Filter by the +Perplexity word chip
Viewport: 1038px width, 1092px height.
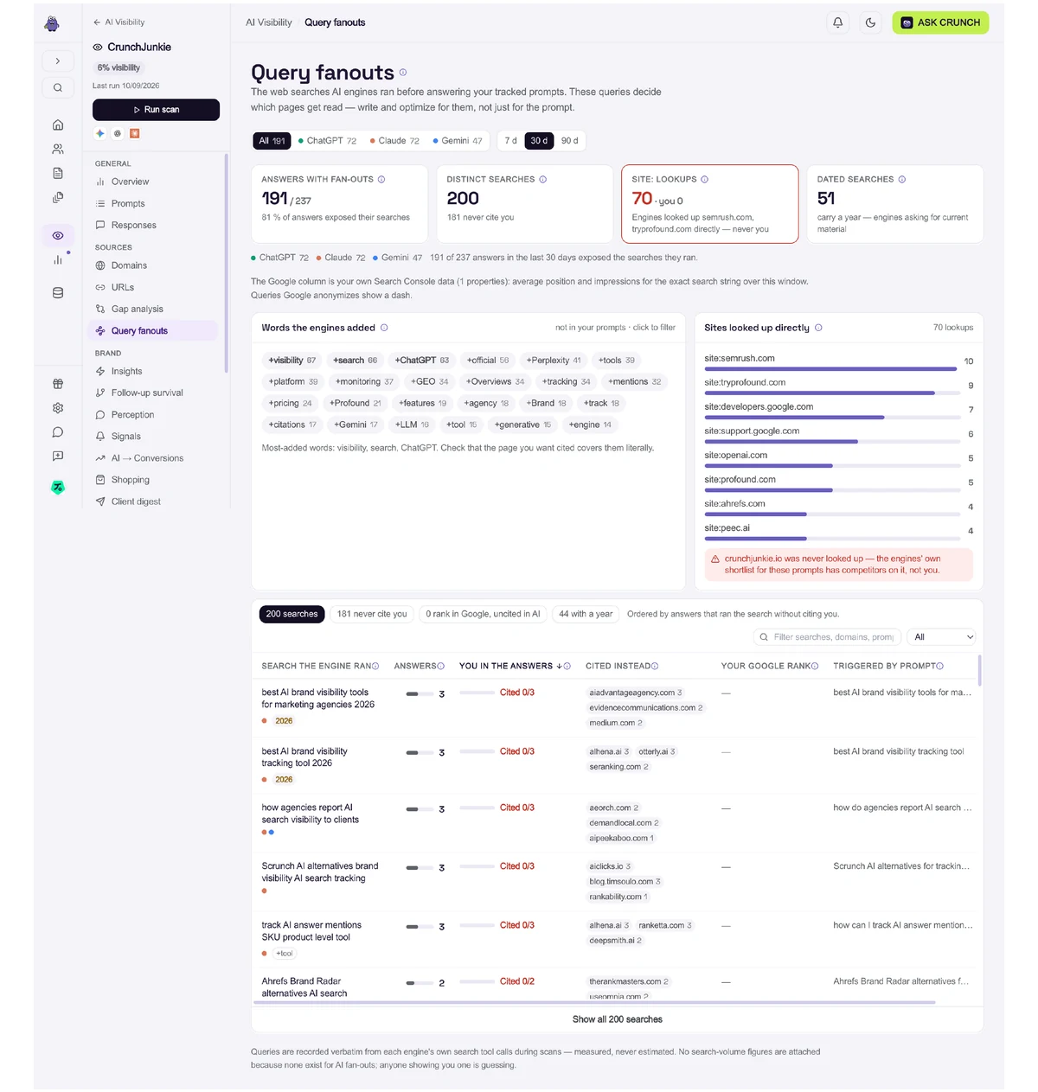click(x=554, y=361)
